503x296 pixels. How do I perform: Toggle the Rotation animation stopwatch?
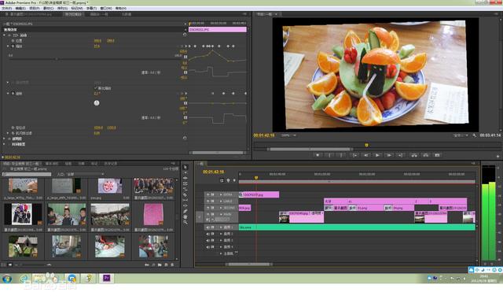point(13,94)
